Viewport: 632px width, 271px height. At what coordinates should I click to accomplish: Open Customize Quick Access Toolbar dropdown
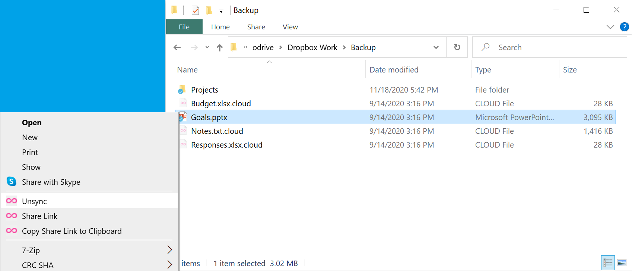pyautogui.click(x=221, y=11)
